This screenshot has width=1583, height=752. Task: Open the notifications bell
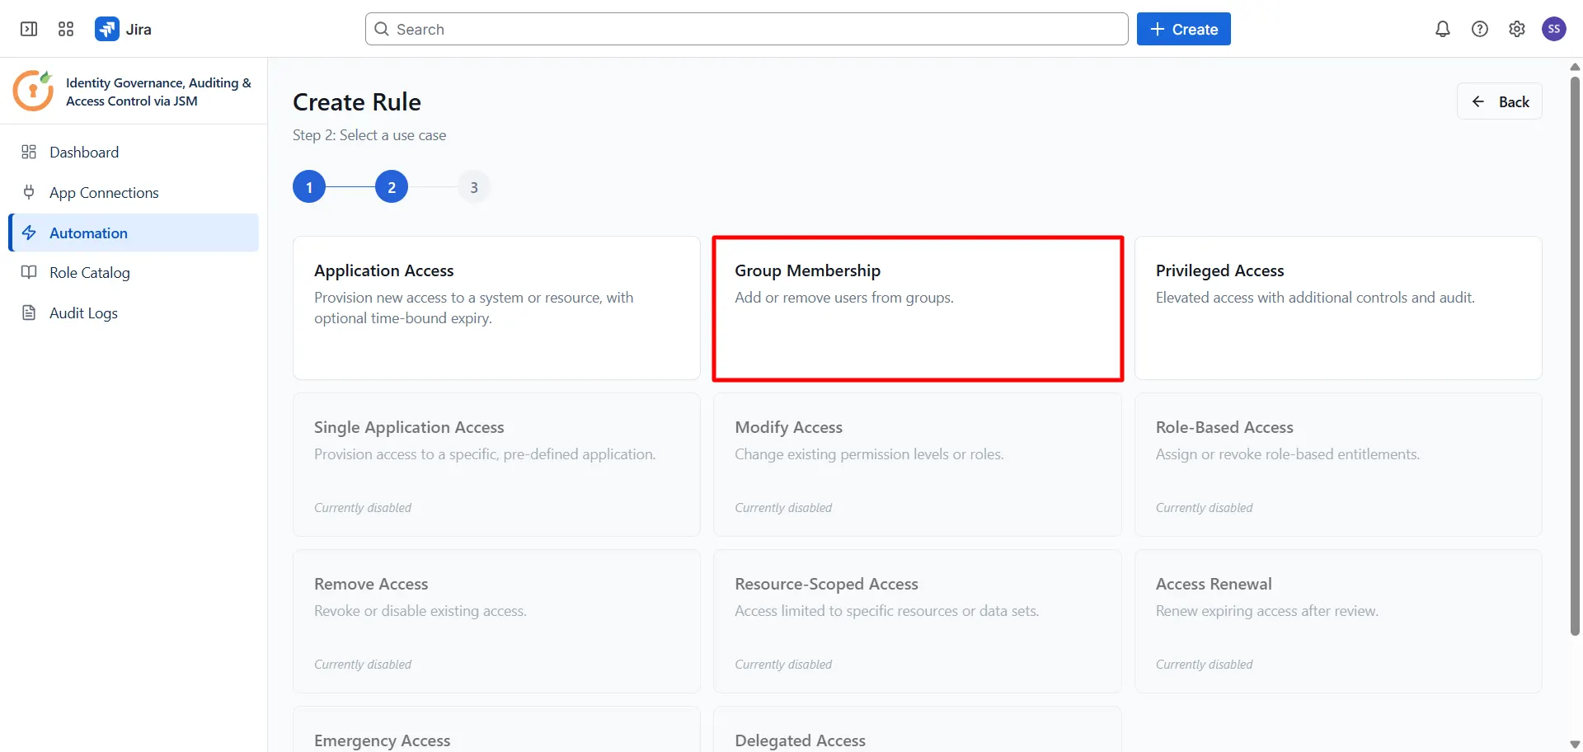[1443, 29]
